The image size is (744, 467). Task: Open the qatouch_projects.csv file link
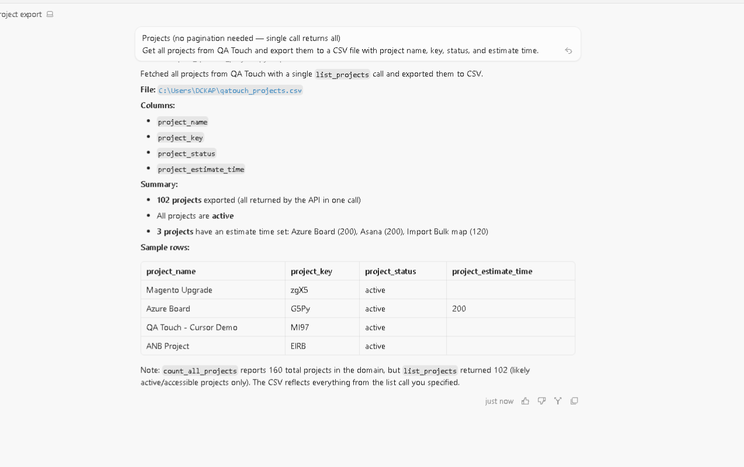(230, 90)
